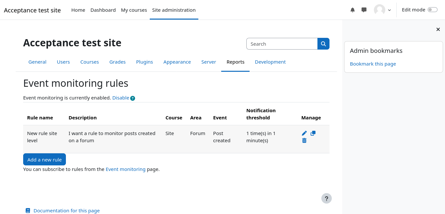Click the Add a new rule button
The image size is (445, 214).
click(x=44, y=160)
